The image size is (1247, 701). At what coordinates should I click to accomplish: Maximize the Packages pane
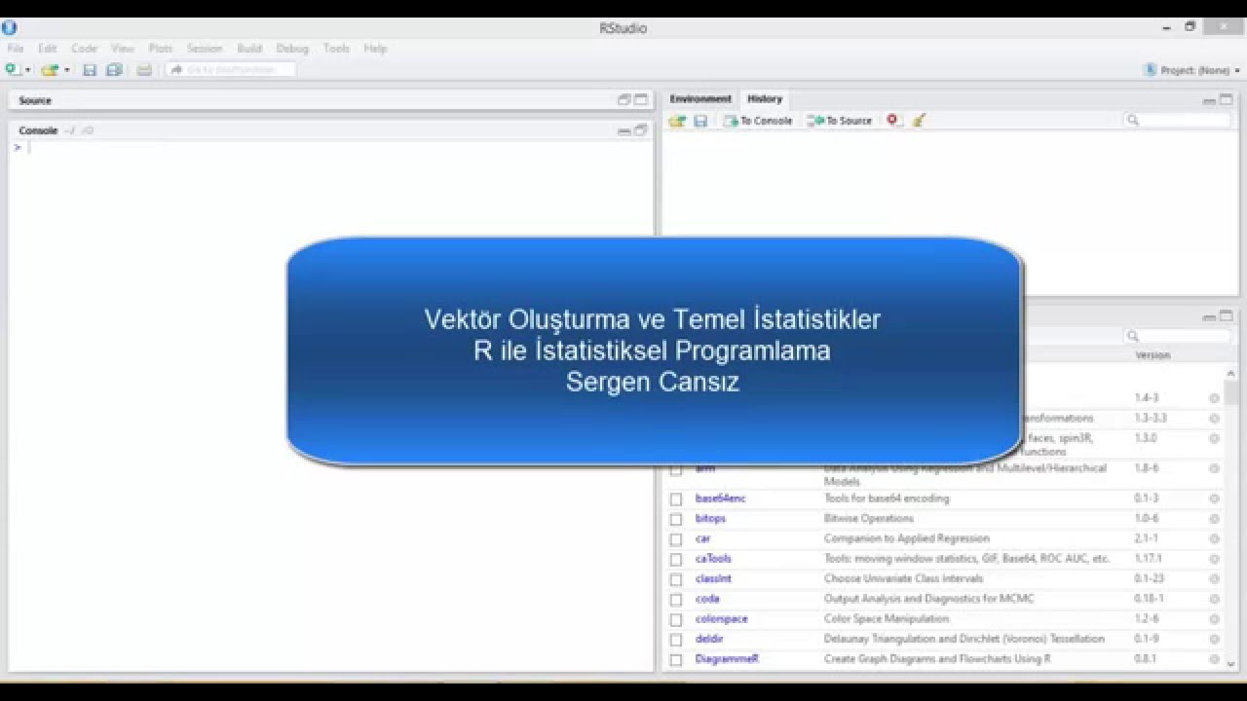tap(1227, 316)
